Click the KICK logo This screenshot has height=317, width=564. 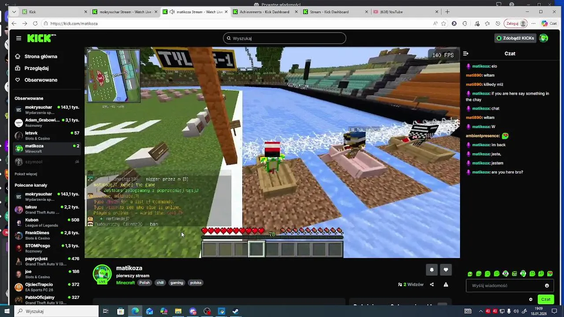click(x=41, y=38)
